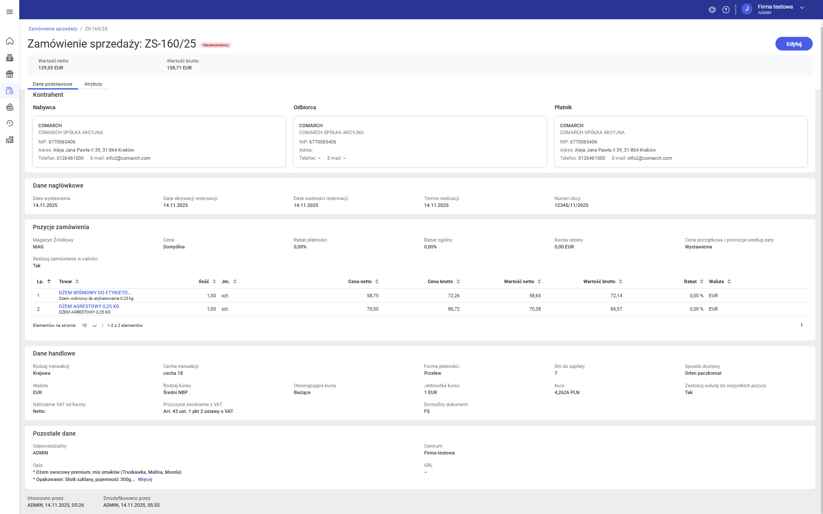Open the history clock sidebar icon
Image resolution: width=823 pixels, height=514 pixels.
pyautogui.click(x=9, y=123)
